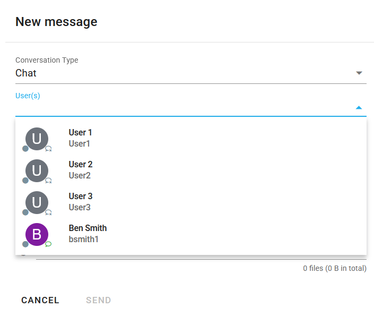Select Ben Smith bsmith1 entry
374x316 pixels.
[191, 234]
